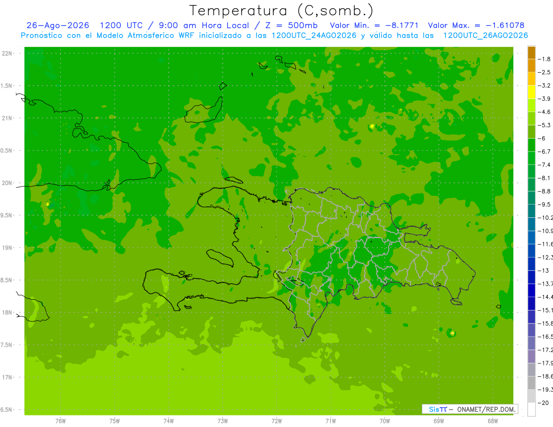This screenshot has width=553, height=427.
Task: Click the "Temperatura (C,somb.)" chart title
Action: click(x=282, y=11)
